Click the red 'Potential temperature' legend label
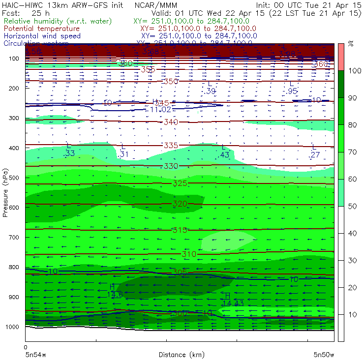 (42, 29)
